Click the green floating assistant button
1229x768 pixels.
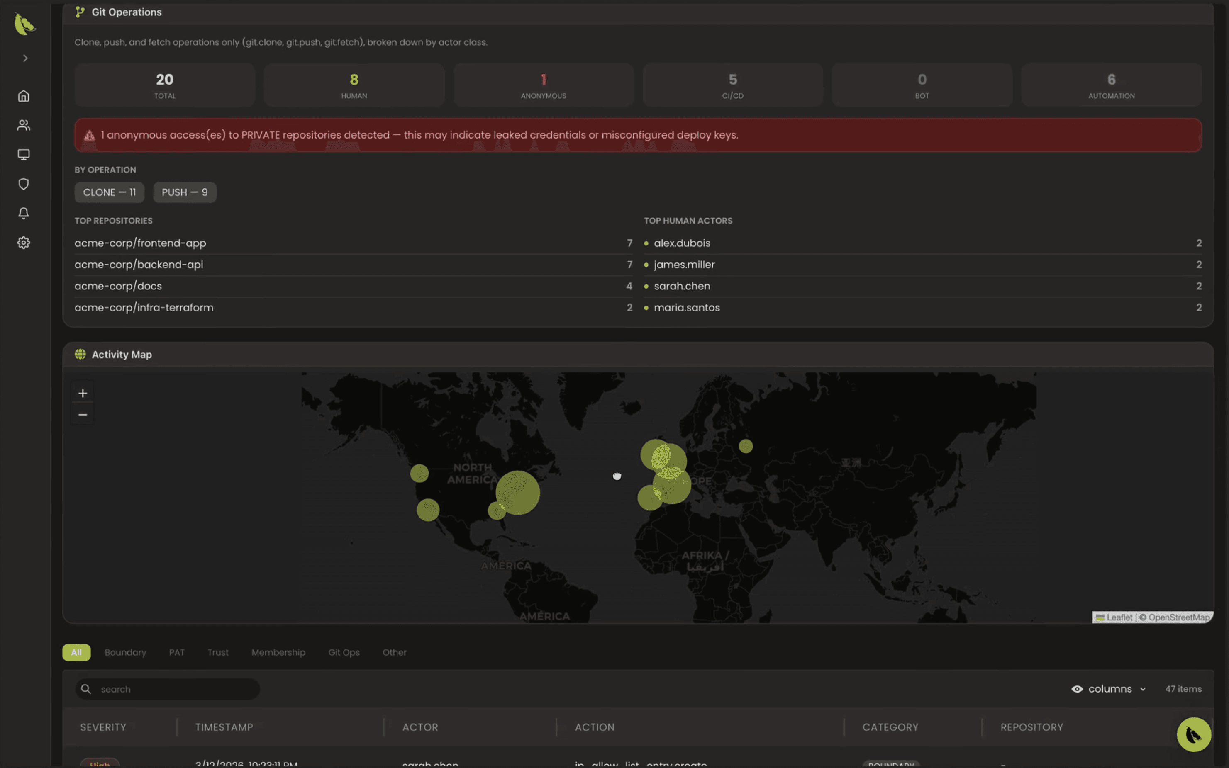(1193, 734)
